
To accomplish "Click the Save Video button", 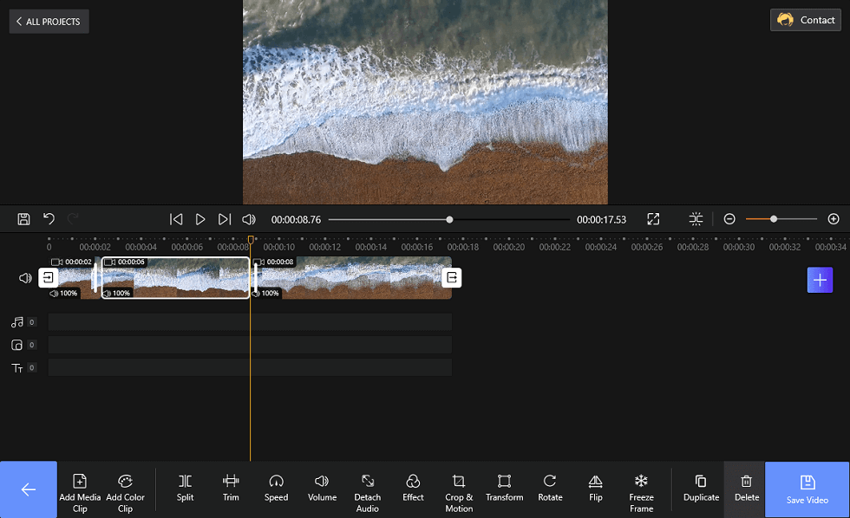I will tap(807, 489).
